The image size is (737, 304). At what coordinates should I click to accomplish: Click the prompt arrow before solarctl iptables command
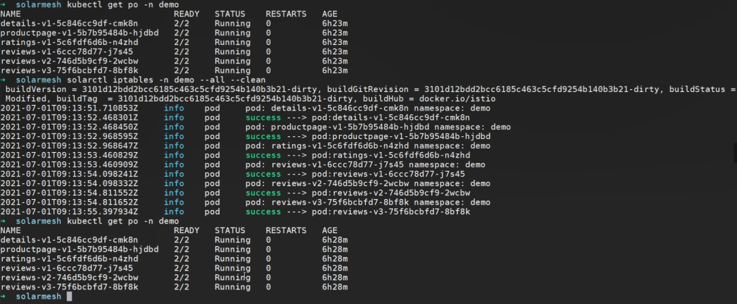click(x=3, y=80)
